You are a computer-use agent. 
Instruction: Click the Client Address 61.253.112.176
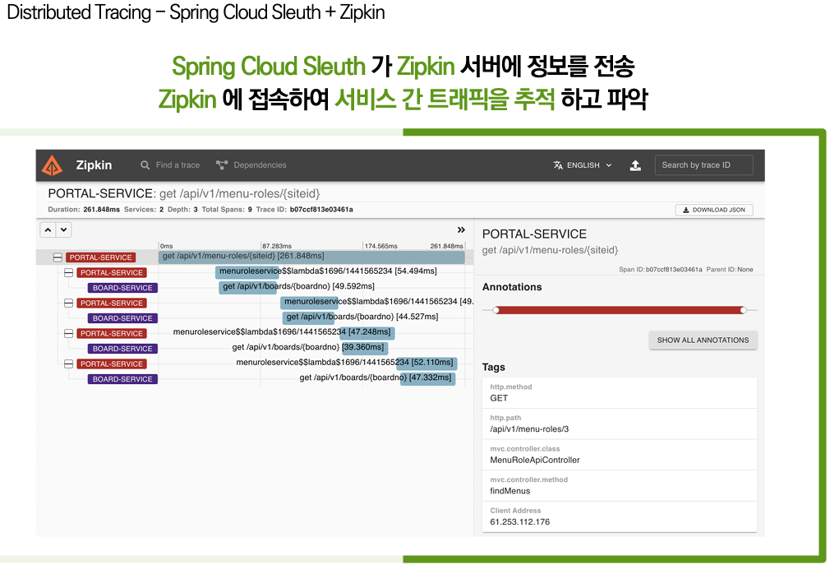pos(520,522)
